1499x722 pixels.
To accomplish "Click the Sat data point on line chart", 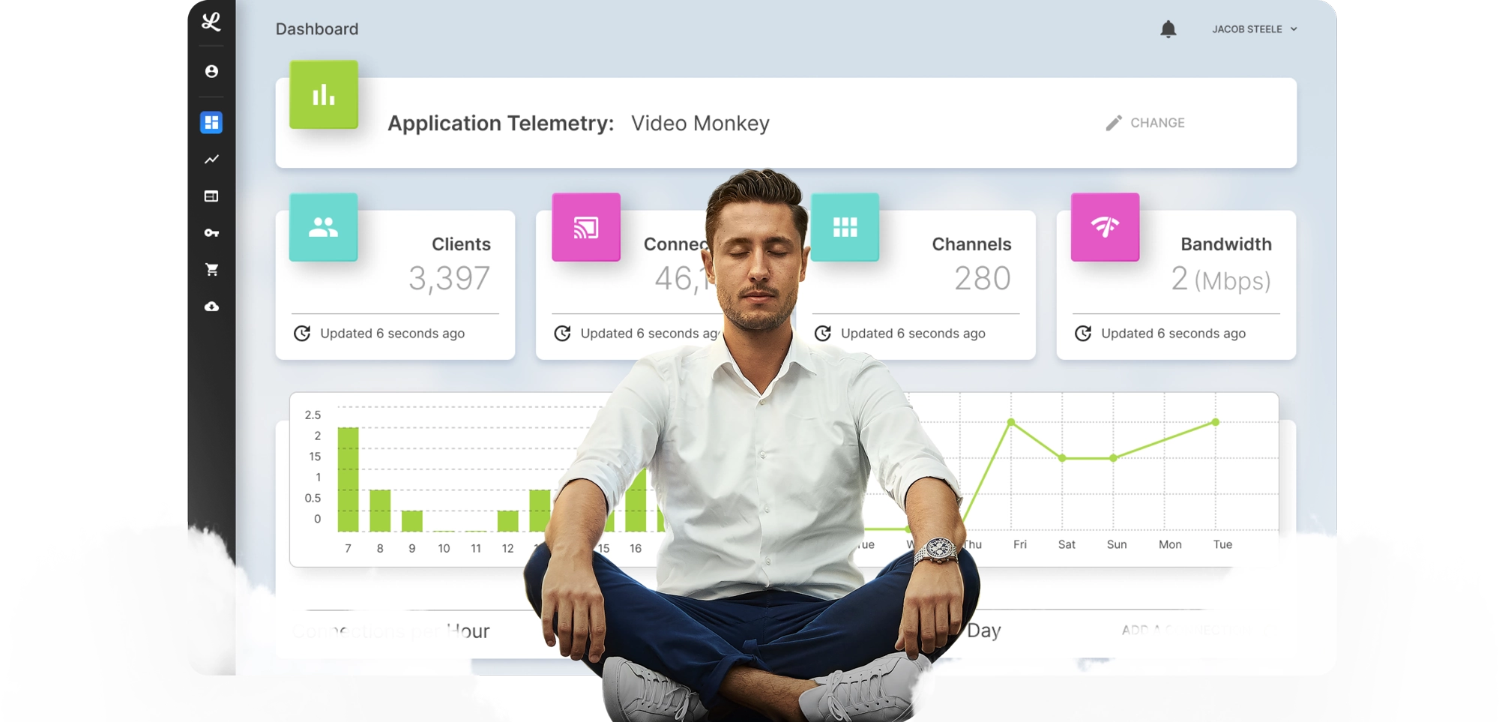I will coord(1062,458).
